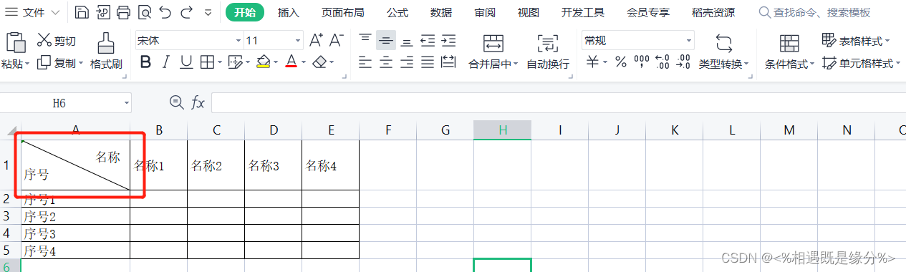Redo the last action
Viewport: 906px width, 272px height.
tap(186, 12)
